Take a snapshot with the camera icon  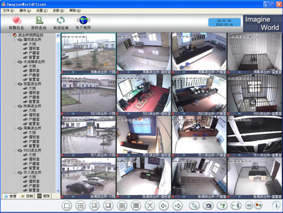208,206
